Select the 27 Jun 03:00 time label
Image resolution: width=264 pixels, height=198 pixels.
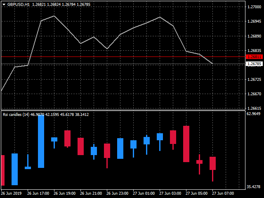pos(170,193)
